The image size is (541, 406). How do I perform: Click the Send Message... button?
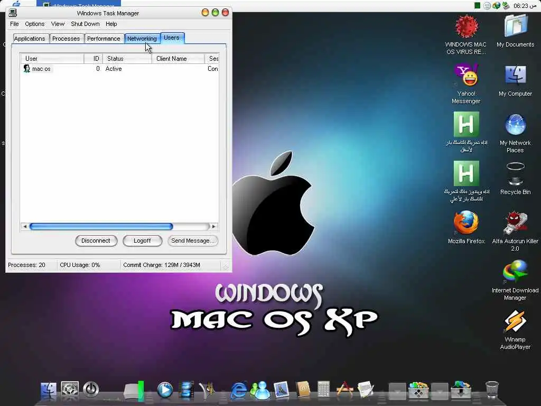click(192, 241)
